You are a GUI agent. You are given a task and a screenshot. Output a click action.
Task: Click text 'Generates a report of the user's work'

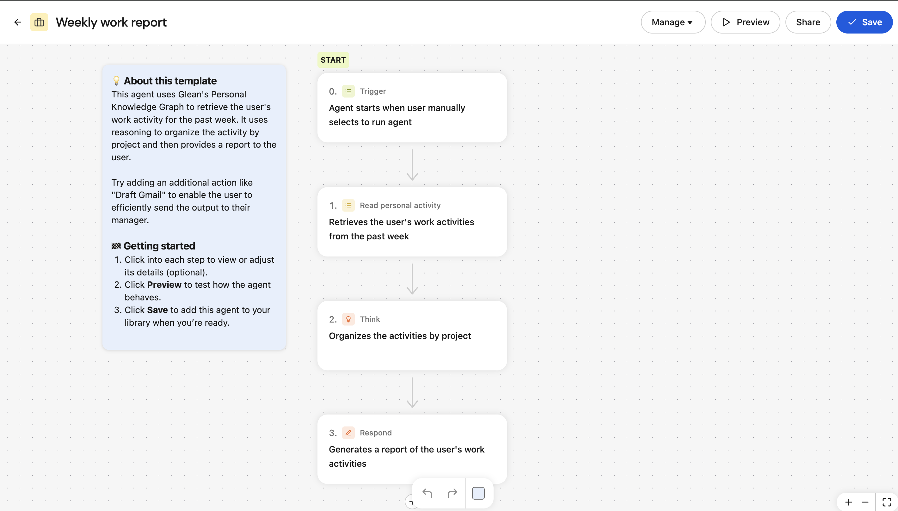[x=406, y=449]
